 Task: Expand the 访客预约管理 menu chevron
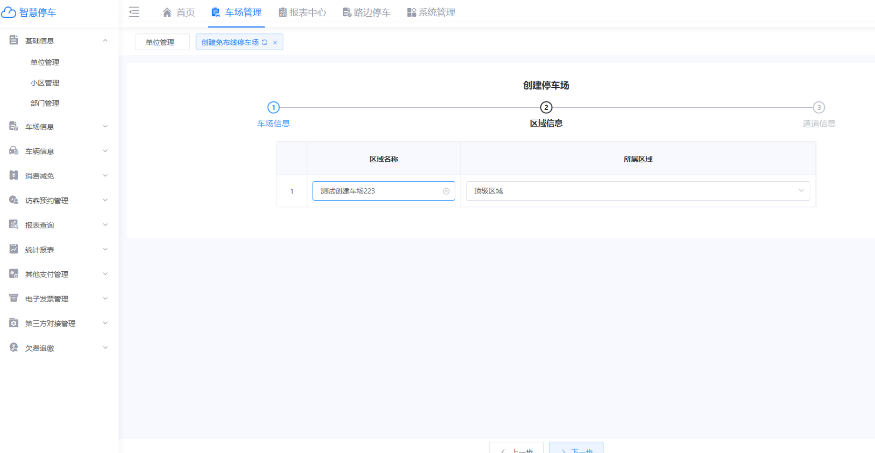tap(106, 200)
